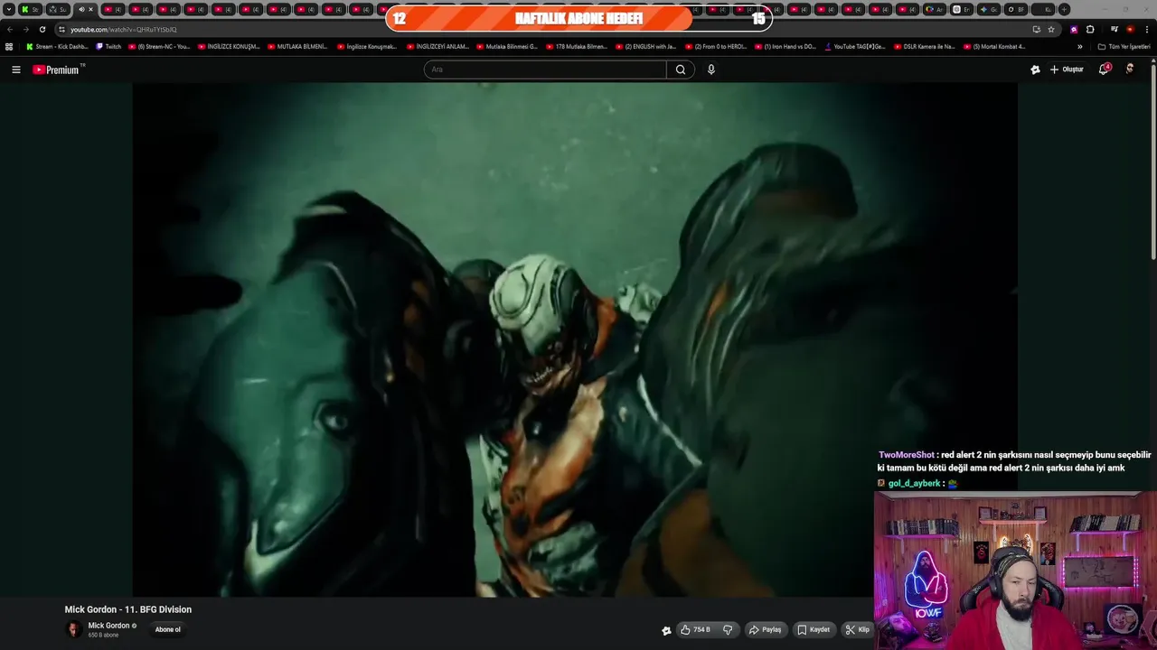Click the browser forward arrow
Viewport: 1157px width, 650px height.
(x=25, y=30)
